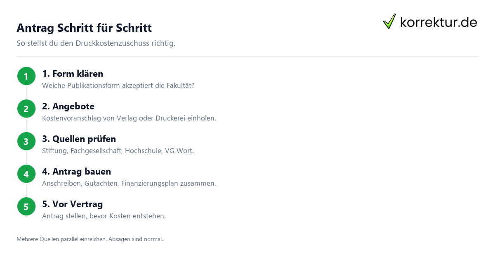Viewport: 495px width, 260px height.
Task: Click the '4. Antrag bauen' heading
Action: [x=76, y=172]
